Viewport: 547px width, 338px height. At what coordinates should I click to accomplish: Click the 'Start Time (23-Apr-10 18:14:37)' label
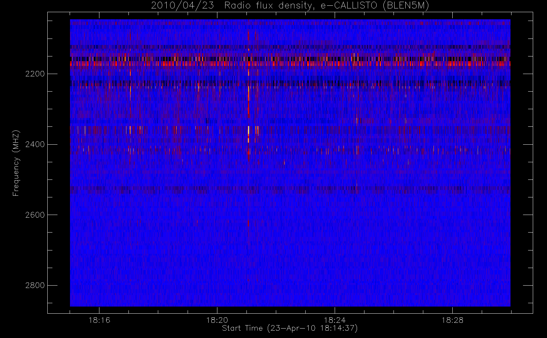pyautogui.click(x=290, y=328)
